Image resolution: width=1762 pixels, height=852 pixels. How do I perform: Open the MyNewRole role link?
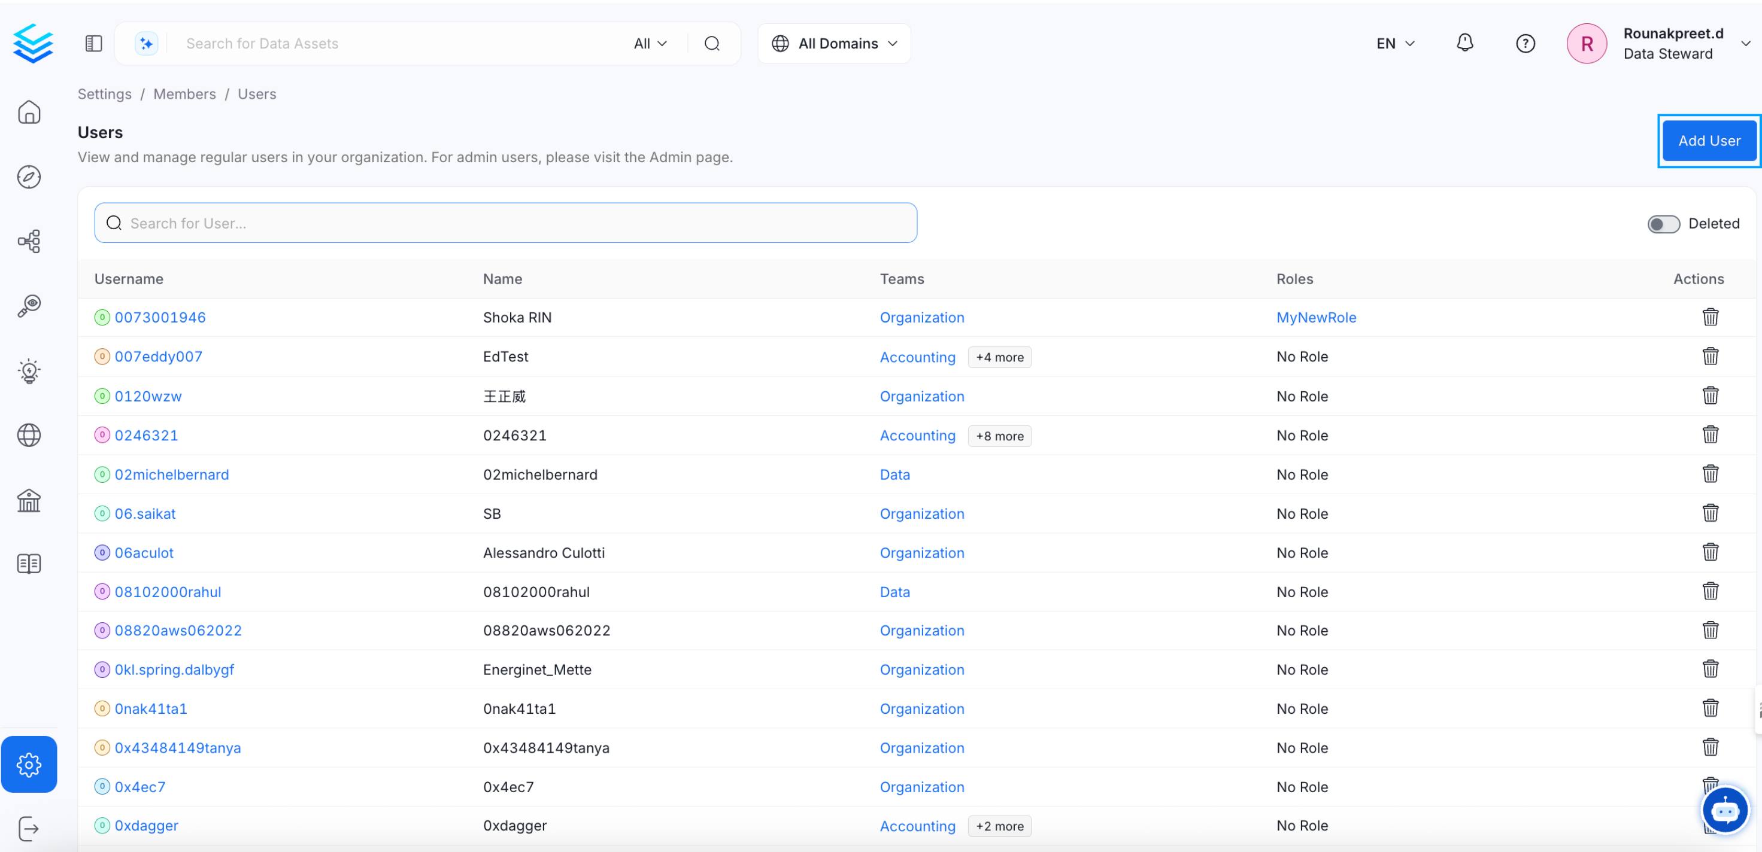pos(1316,317)
